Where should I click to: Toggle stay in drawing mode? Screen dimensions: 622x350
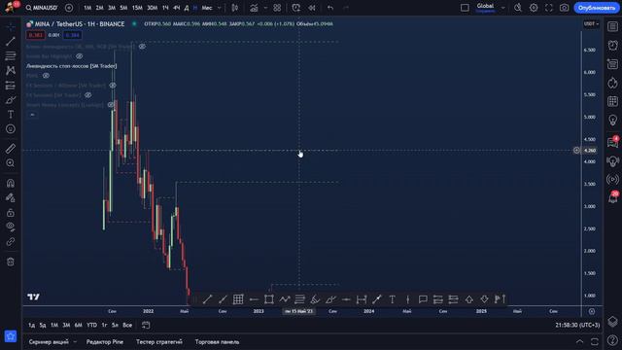(11, 197)
